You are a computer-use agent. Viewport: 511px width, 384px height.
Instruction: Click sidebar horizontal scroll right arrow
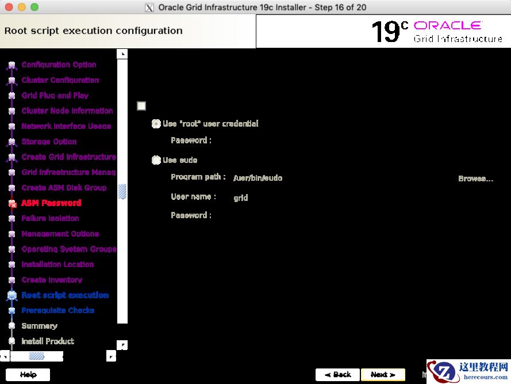pyautogui.click(x=111, y=356)
